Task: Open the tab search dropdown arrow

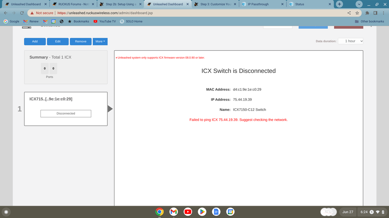Action: point(359,4)
